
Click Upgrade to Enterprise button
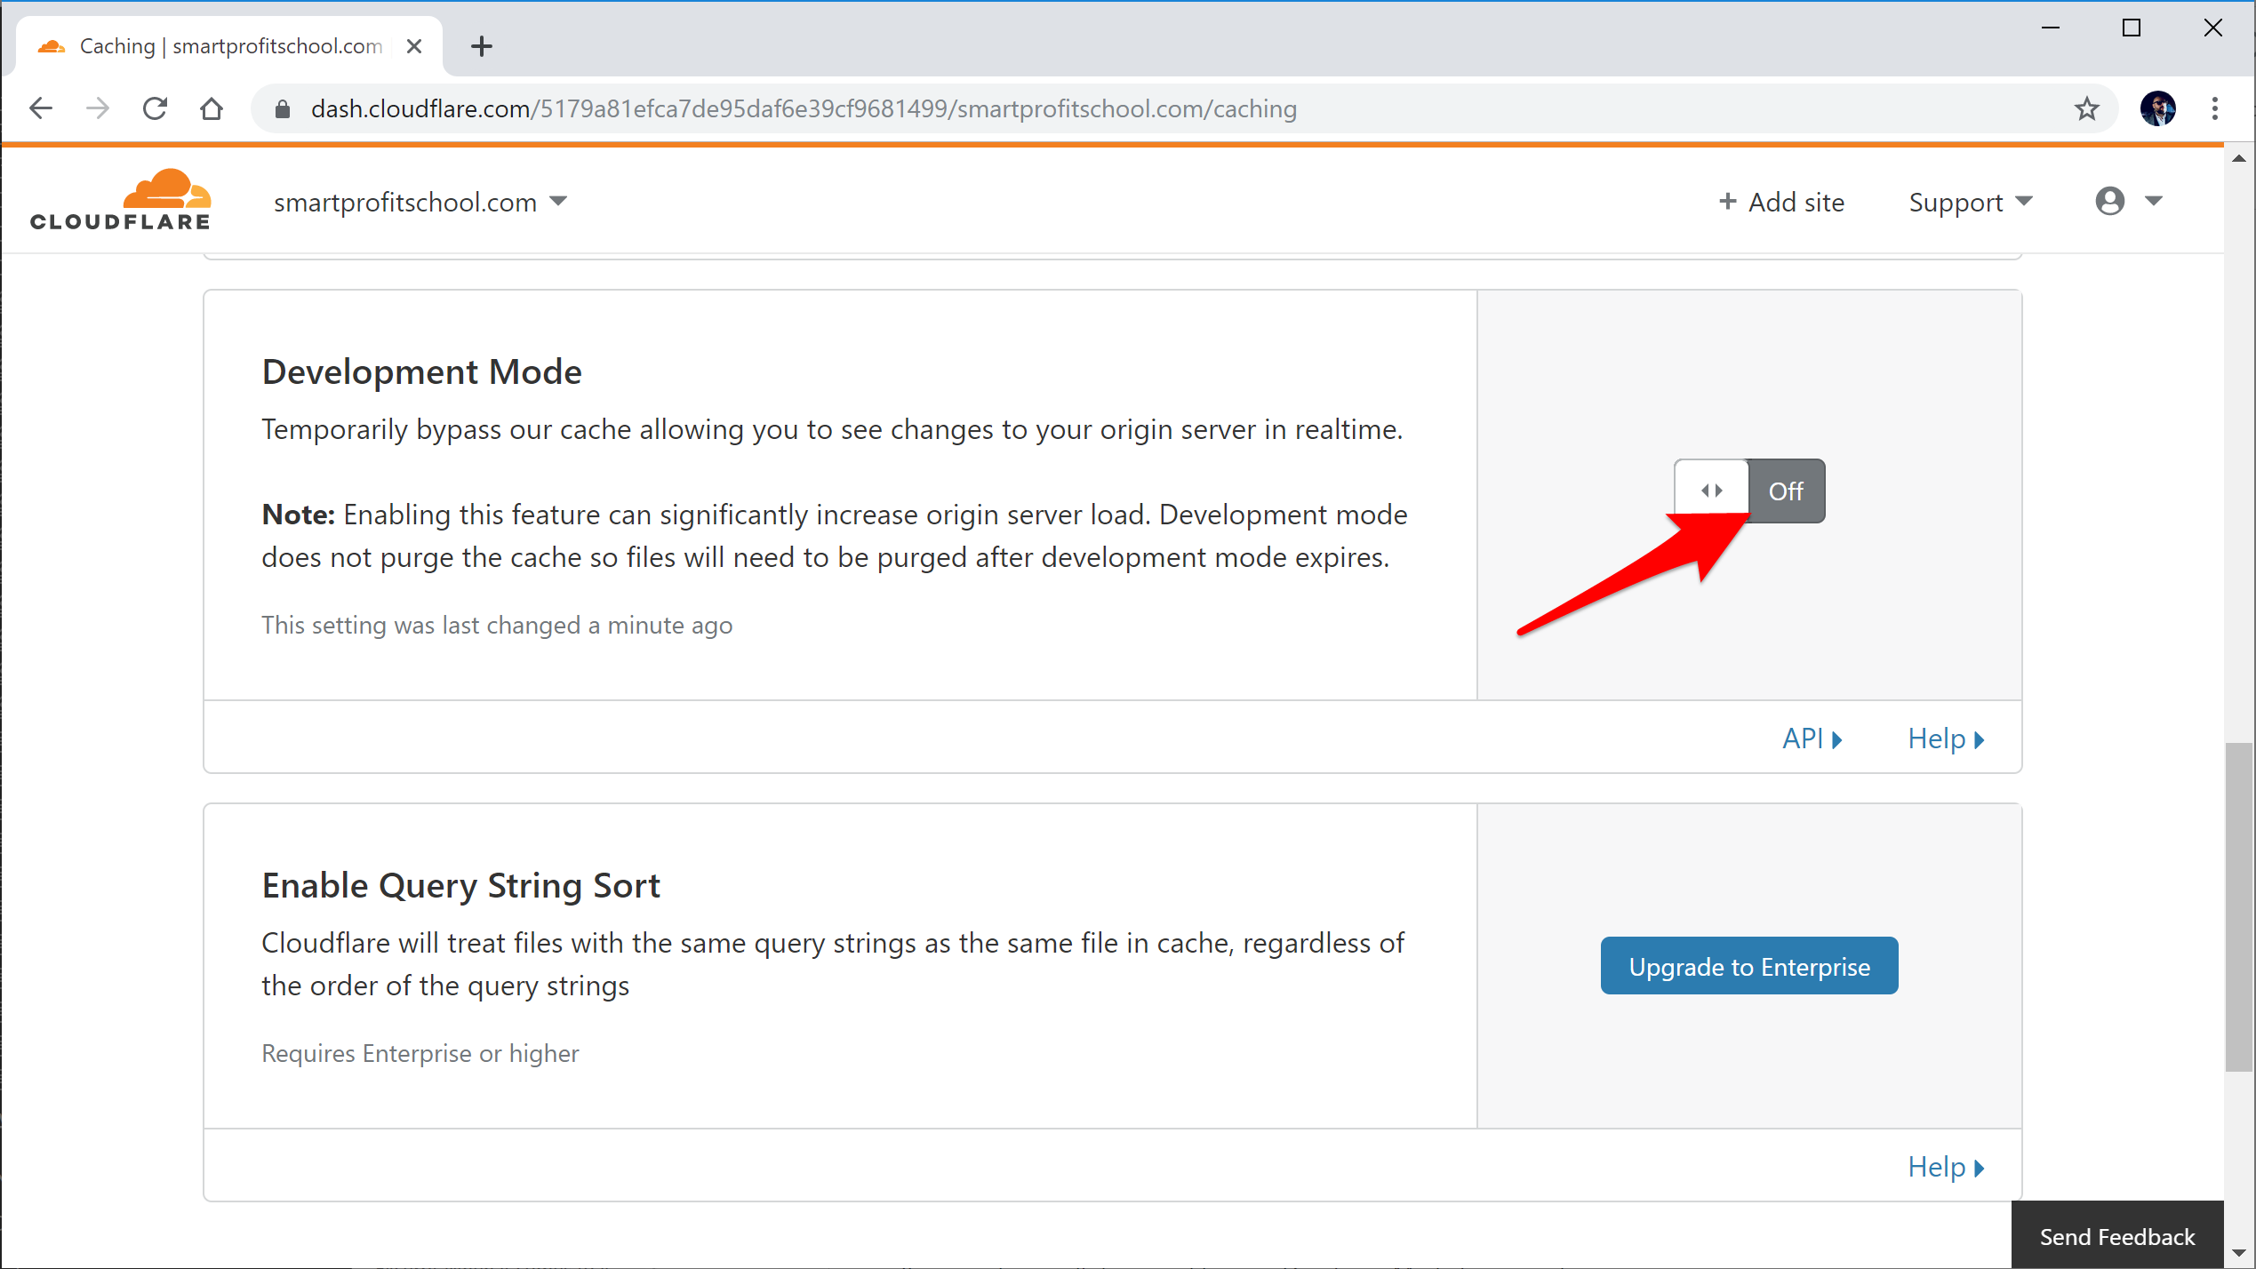1749,966
